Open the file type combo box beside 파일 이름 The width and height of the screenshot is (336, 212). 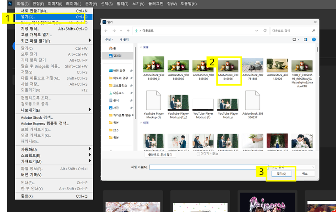(x=293, y=167)
